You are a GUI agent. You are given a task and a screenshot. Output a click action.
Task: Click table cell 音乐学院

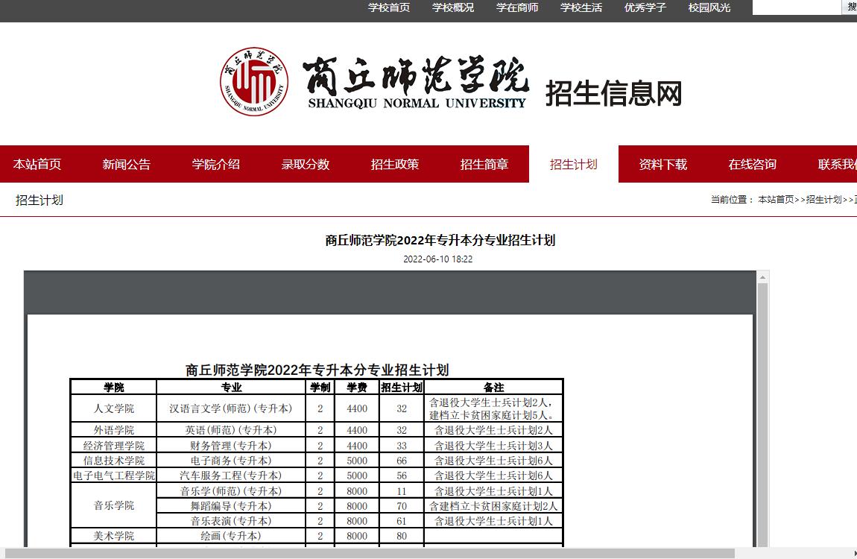tap(114, 505)
